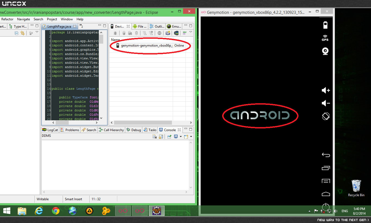
Task: Open the Tasks tab
Action: tap(150, 130)
